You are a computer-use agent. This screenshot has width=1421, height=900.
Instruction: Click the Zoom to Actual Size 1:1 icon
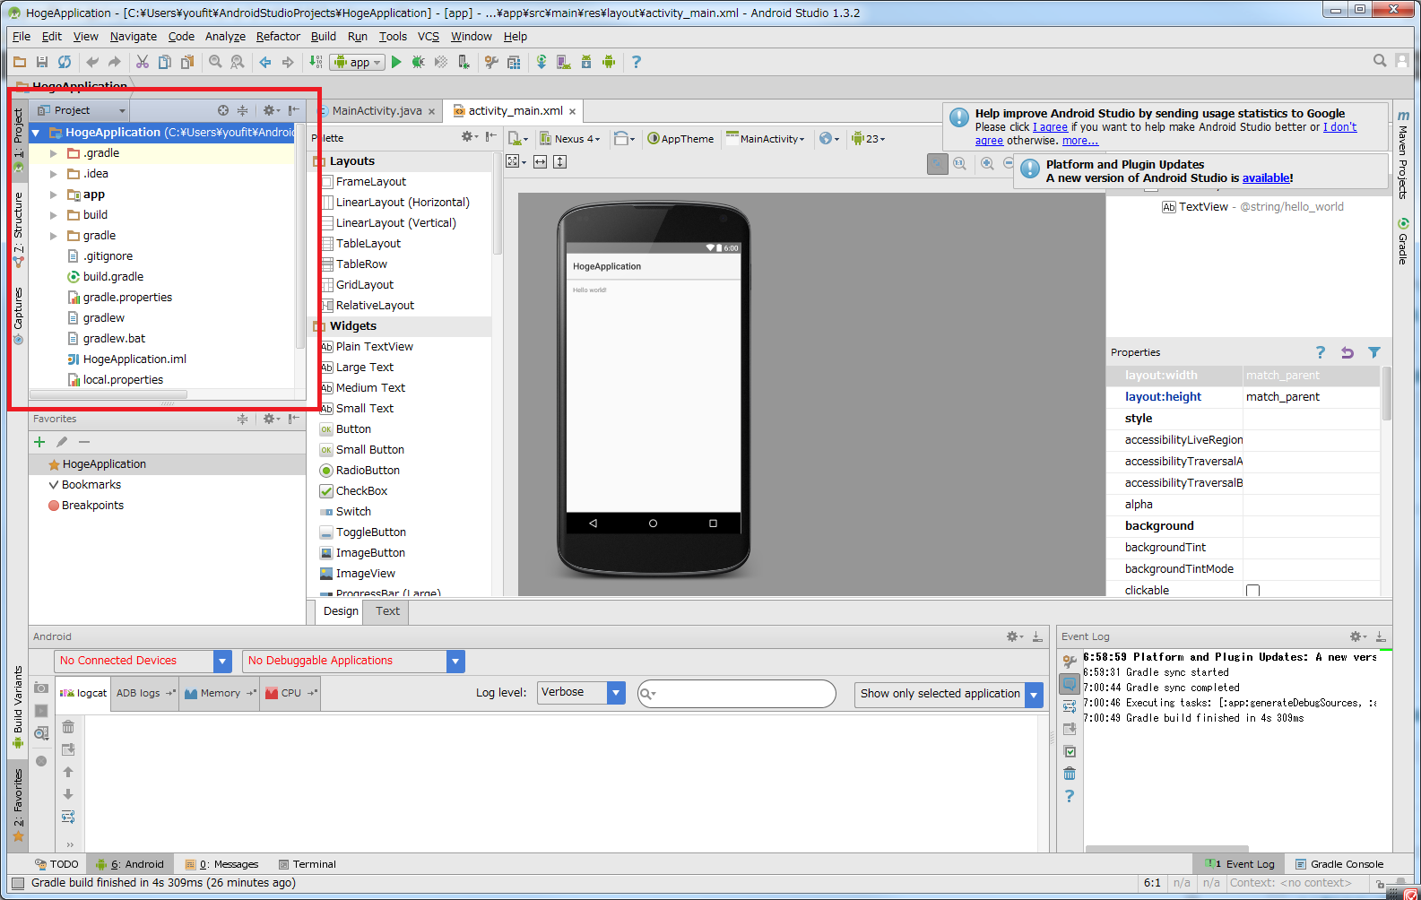[x=960, y=163]
